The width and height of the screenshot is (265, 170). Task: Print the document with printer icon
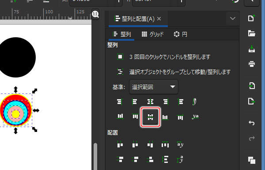251,64
